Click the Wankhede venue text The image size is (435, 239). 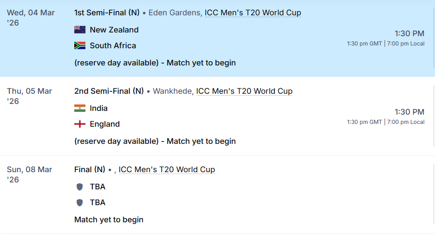tap(172, 91)
